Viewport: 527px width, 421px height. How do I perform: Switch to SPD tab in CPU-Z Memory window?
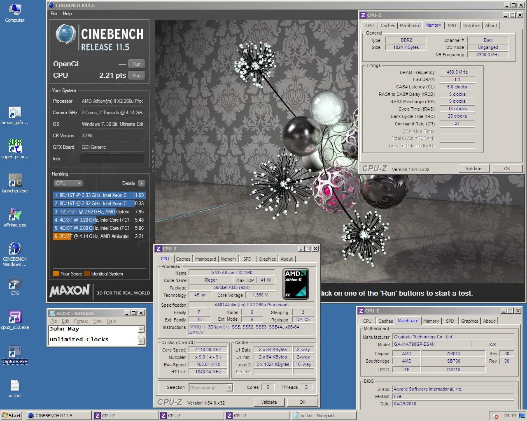452,25
